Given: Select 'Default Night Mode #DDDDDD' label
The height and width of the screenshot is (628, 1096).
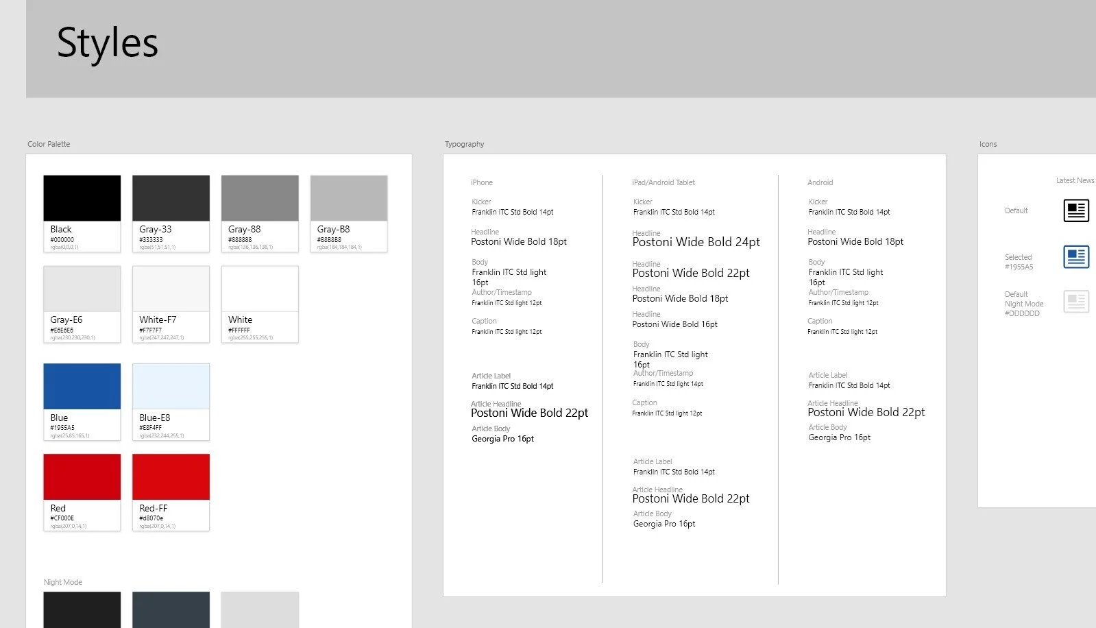Looking at the screenshot, I should (1024, 304).
